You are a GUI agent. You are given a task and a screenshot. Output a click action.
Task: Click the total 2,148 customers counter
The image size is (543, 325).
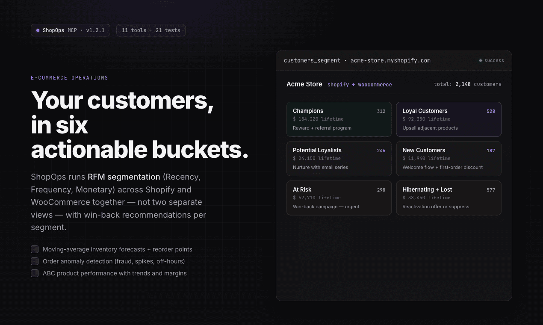pyautogui.click(x=467, y=84)
